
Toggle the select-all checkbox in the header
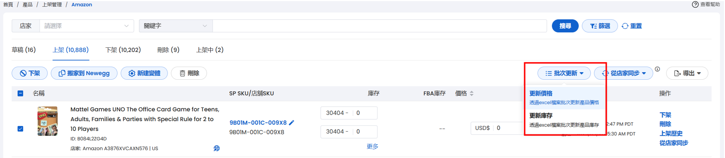click(x=20, y=93)
